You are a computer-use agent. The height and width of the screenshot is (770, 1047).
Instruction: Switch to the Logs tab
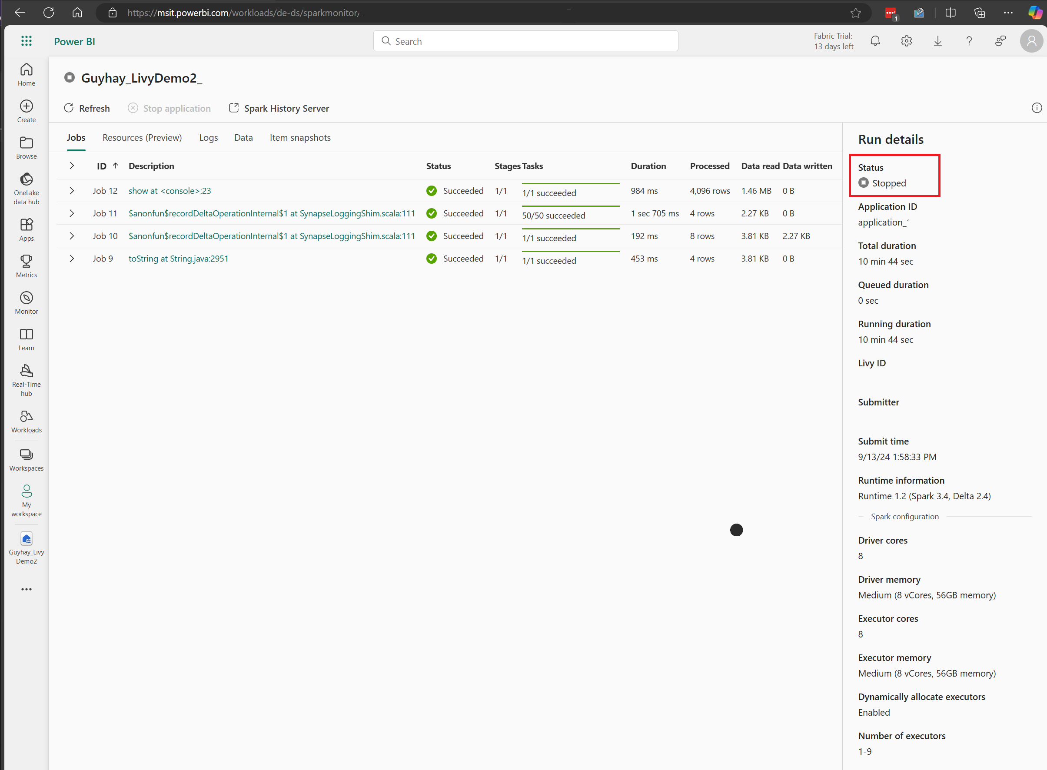(209, 137)
